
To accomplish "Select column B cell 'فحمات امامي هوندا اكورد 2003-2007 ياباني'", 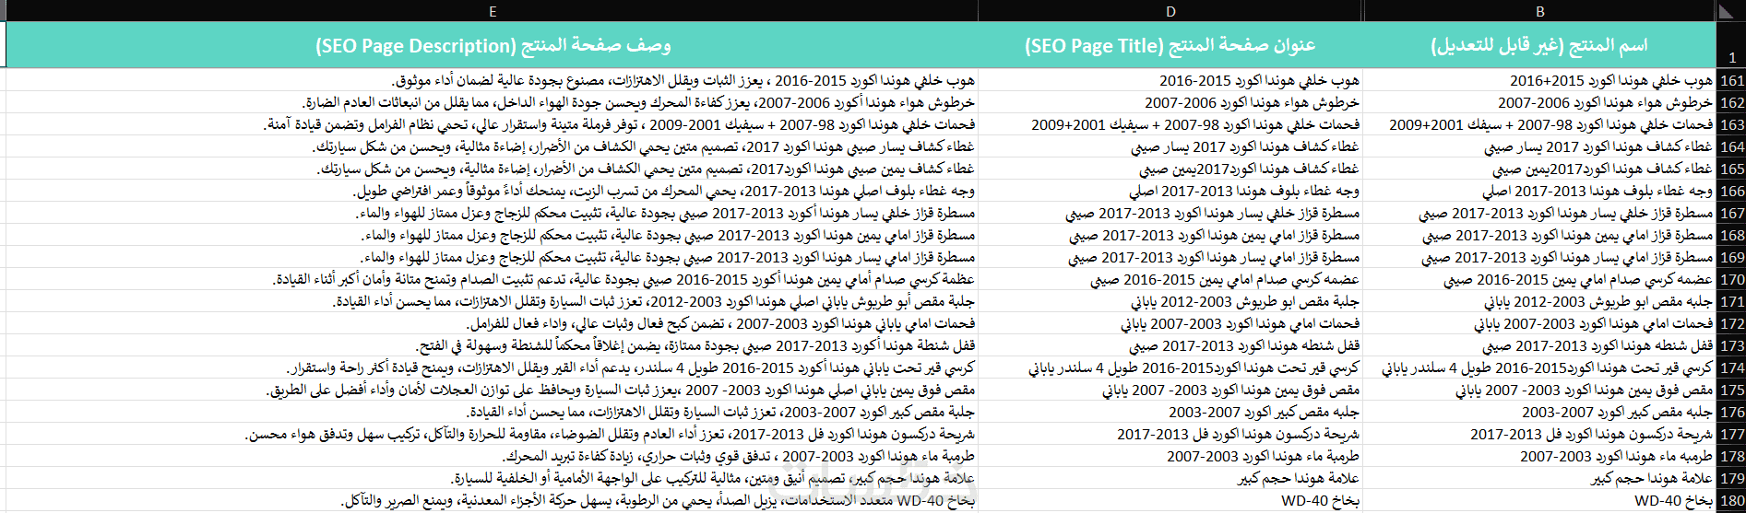I will click(x=1540, y=323).
